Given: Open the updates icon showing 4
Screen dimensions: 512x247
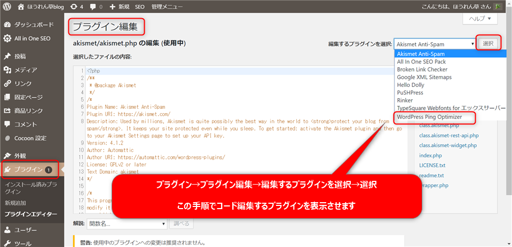Looking at the screenshot, I should [74, 6].
